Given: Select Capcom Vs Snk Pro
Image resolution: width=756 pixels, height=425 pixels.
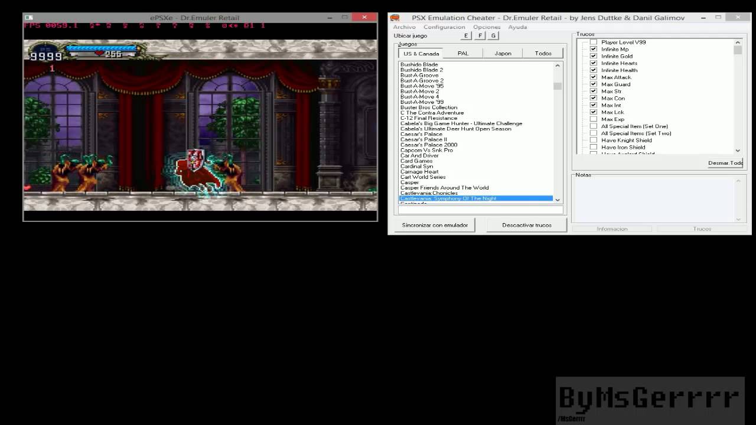Looking at the screenshot, I should [426, 150].
